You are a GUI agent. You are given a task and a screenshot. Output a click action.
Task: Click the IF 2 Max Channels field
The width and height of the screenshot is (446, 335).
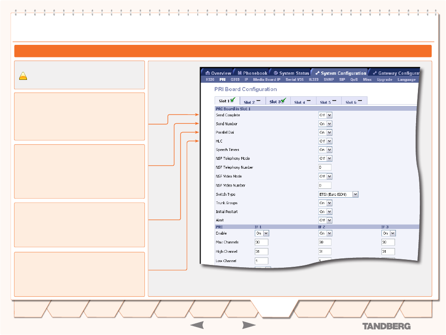pyautogui.click(x=325, y=242)
